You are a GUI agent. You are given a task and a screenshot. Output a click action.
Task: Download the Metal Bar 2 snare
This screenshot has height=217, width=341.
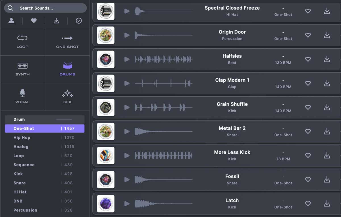click(327, 131)
